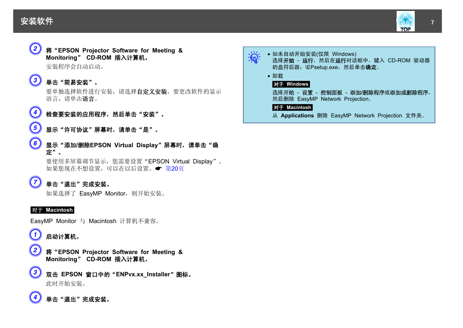Click the 添加/删除EPSON Virtual Display step heading
The image size is (463, 328).
tap(132, 148)
